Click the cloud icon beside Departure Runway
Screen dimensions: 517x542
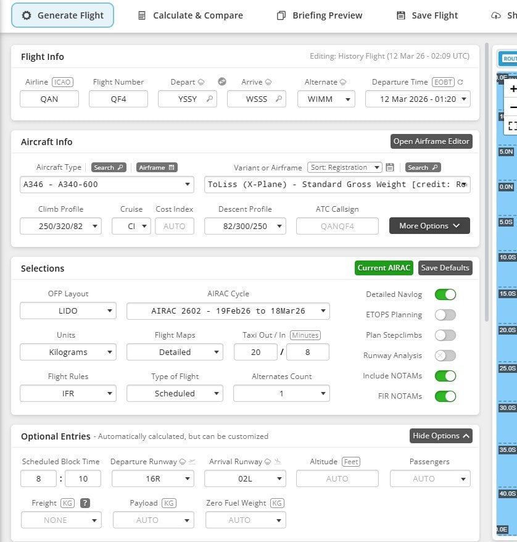click(x=183, y=462)
